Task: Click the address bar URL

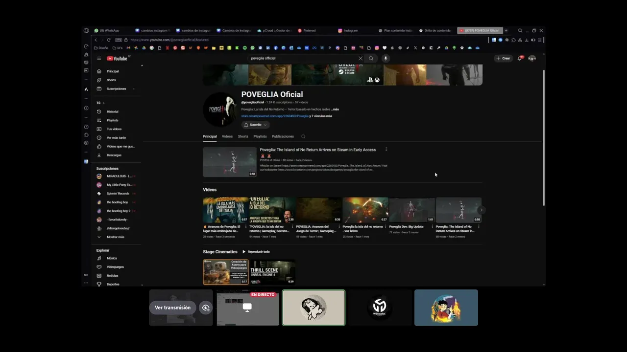Action: [169, 40]
